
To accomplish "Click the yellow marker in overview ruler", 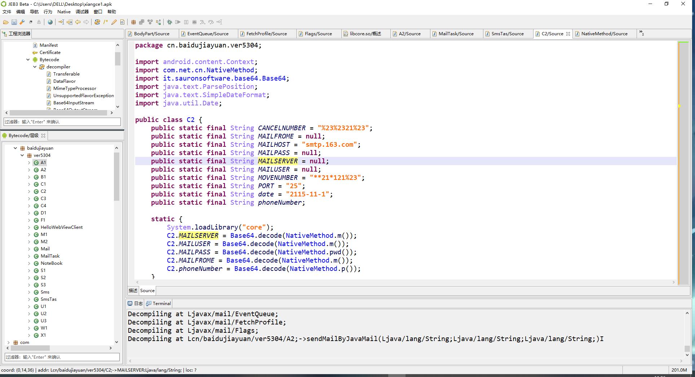I will tap(679, 106).
